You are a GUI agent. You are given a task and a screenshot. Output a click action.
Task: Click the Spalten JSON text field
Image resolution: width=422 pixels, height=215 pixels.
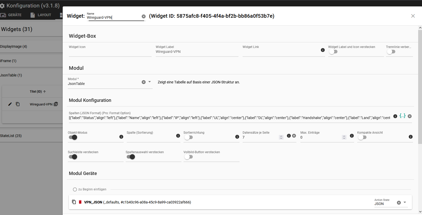point(229,118)
